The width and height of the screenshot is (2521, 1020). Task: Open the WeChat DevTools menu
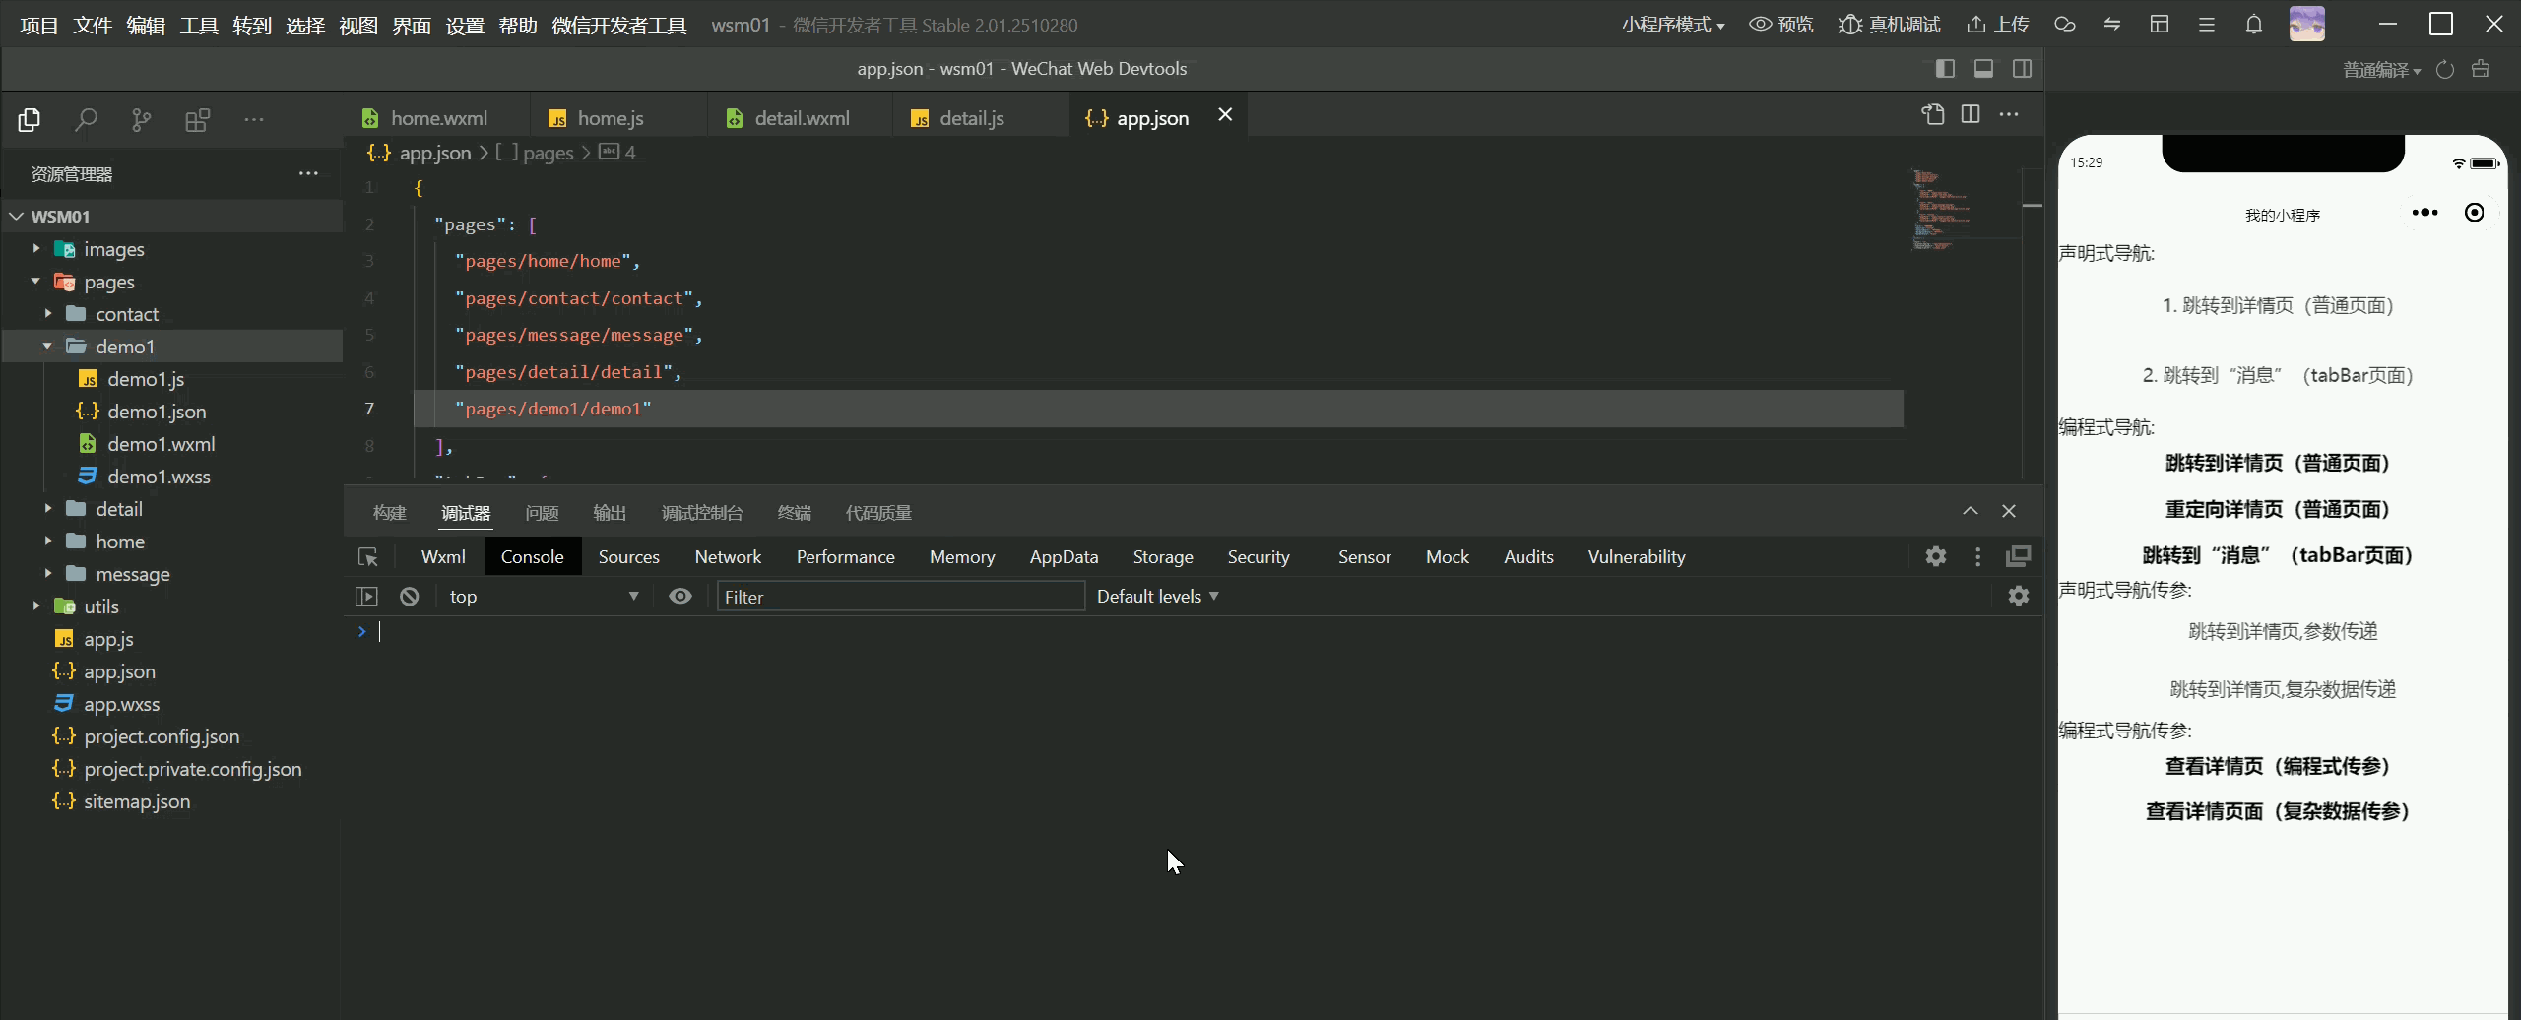pyautogui.click(x=619, y=25)
